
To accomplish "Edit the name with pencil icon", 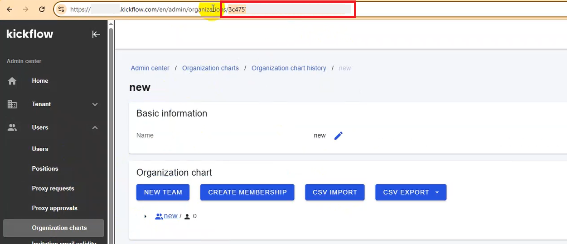I will click(339, 136).
